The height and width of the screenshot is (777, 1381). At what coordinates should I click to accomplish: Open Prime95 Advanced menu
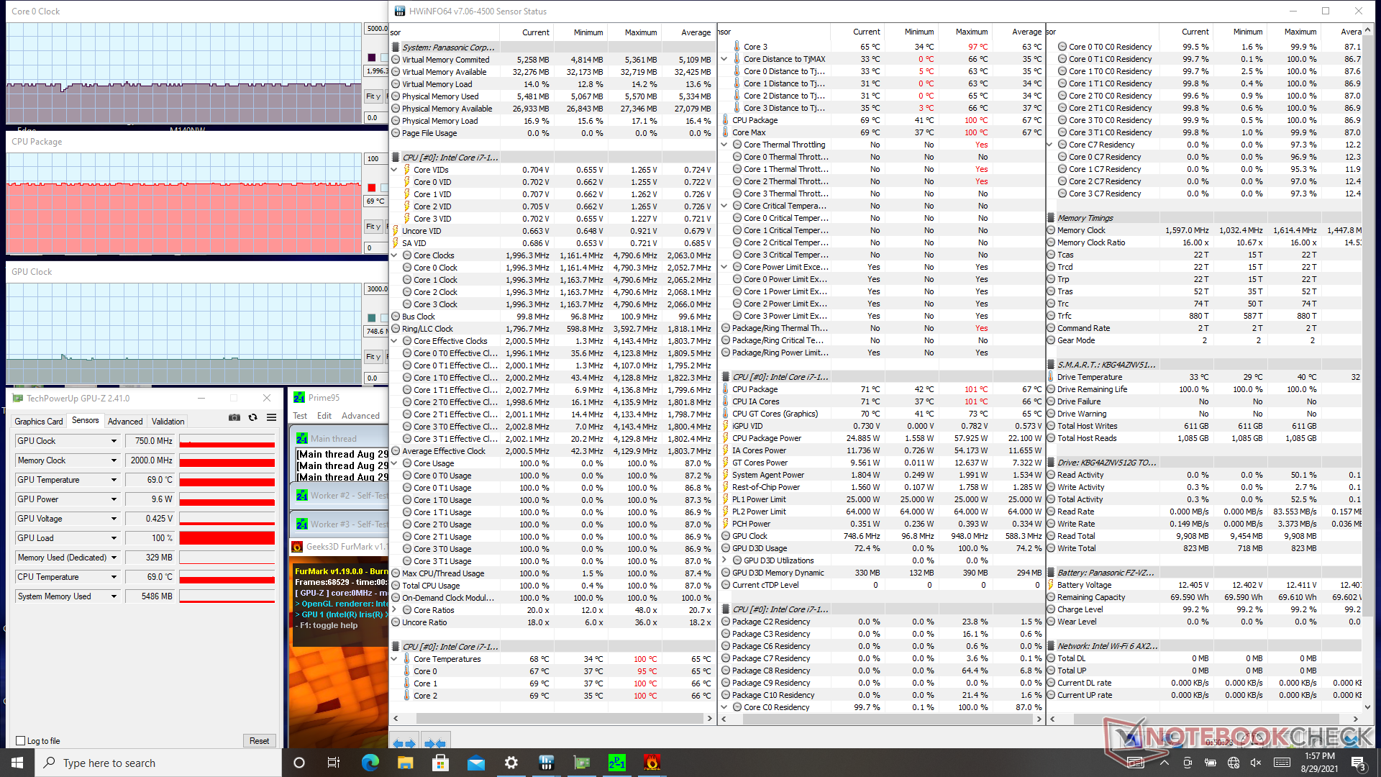[360, 416]
